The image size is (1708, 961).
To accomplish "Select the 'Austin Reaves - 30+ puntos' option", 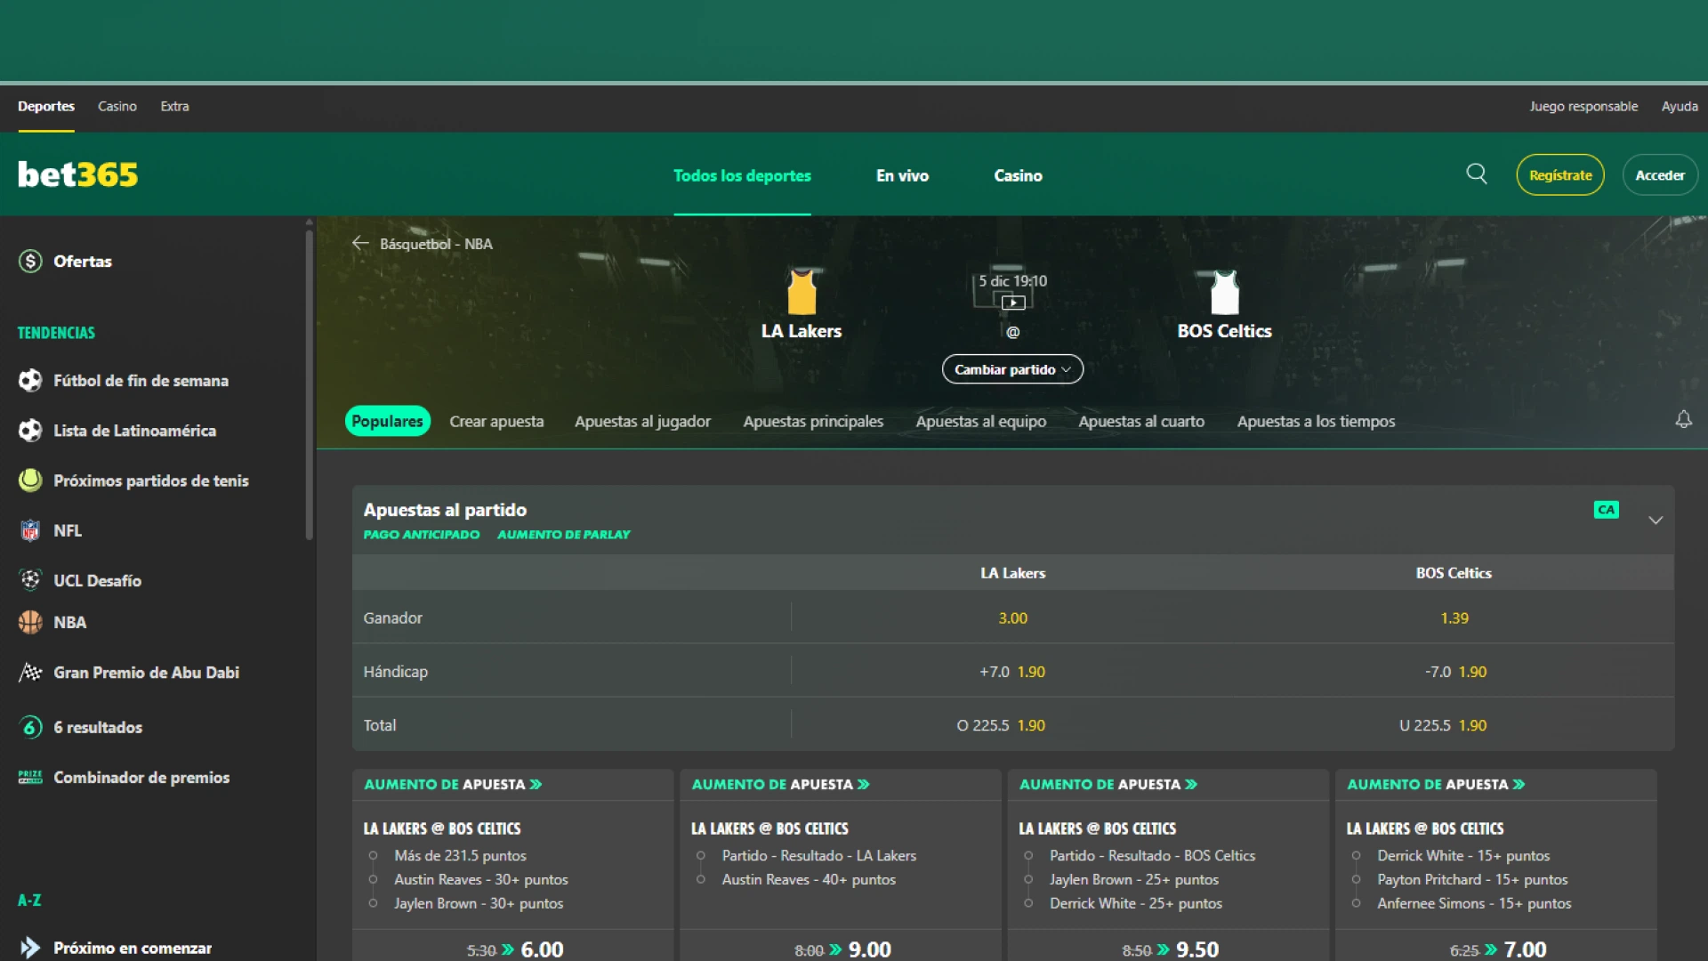I will (481, 879).
